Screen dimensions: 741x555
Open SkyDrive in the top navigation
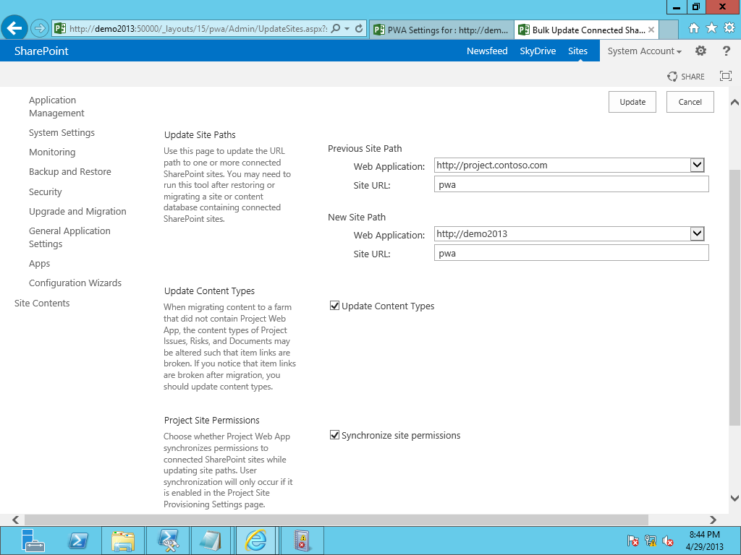coord(538,51)
